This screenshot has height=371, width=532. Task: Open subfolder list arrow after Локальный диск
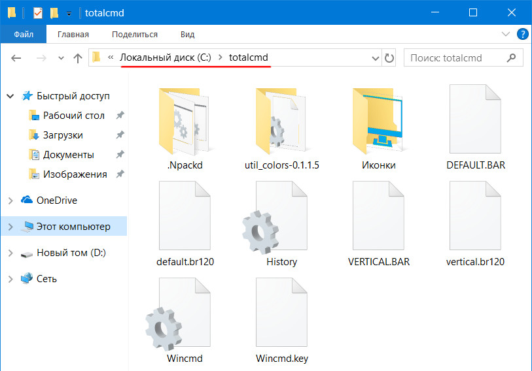pos(221,57)
